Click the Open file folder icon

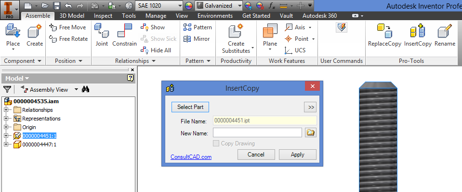tap(45, 5)
